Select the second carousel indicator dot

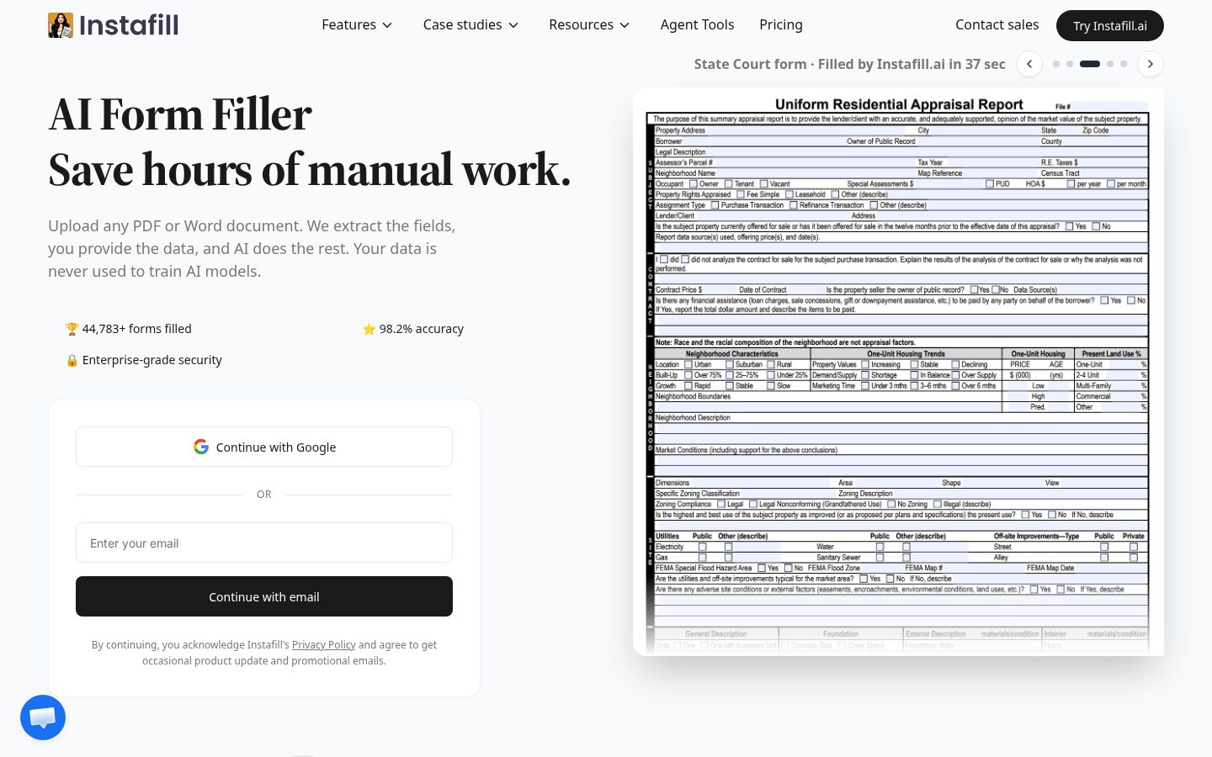pos(1070,64)
